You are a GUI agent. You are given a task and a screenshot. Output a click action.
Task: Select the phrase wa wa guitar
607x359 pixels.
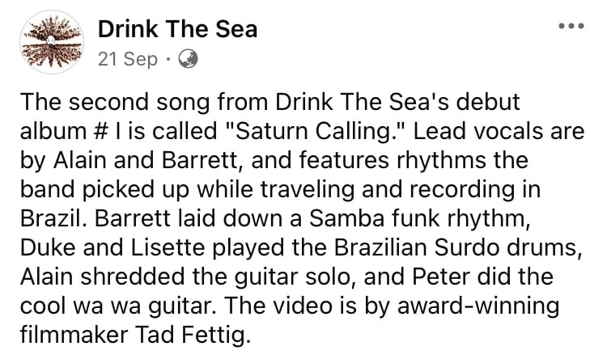tap(142, 306)
